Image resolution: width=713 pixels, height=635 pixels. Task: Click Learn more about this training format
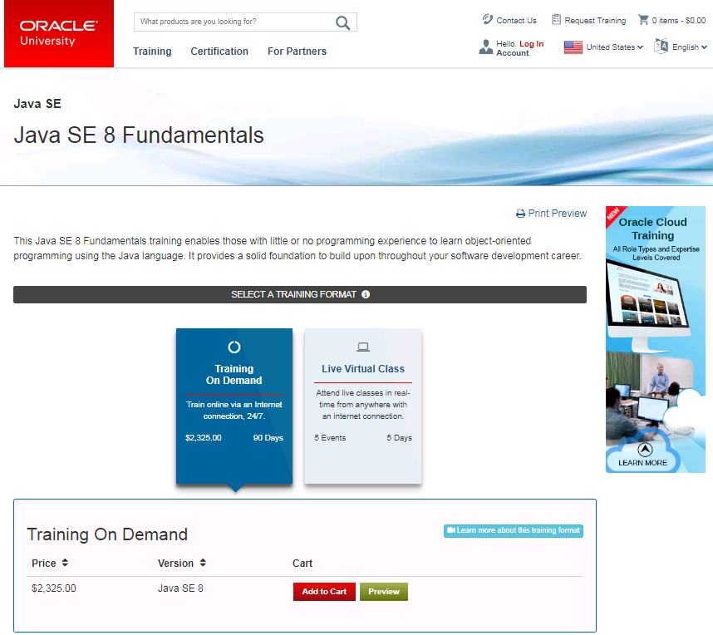click(x=514, y=530)
